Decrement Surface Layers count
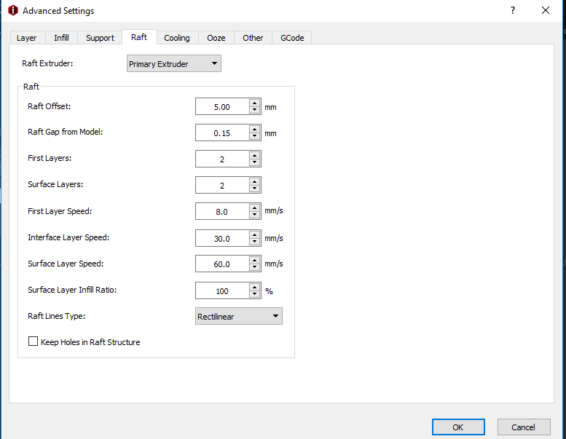The height and width of the screenshot is (439, 566). coord(255,189)
